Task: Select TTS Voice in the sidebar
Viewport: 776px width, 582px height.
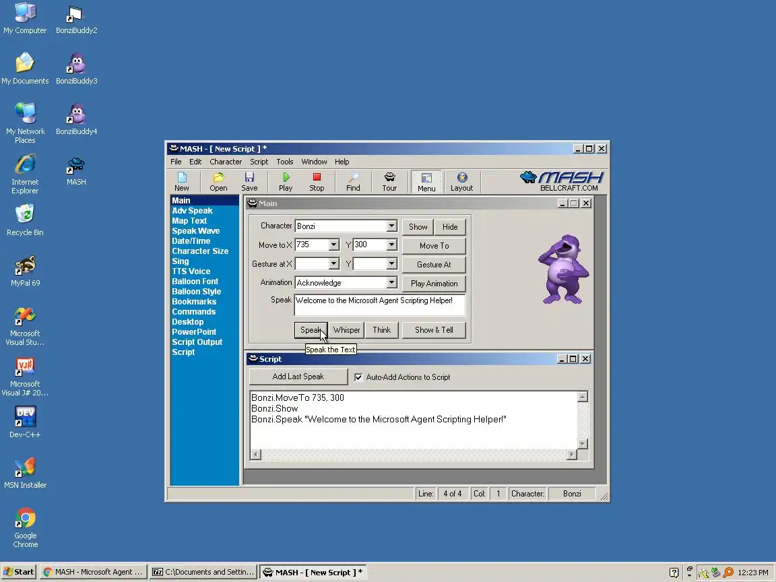Action: coord(191,271)
